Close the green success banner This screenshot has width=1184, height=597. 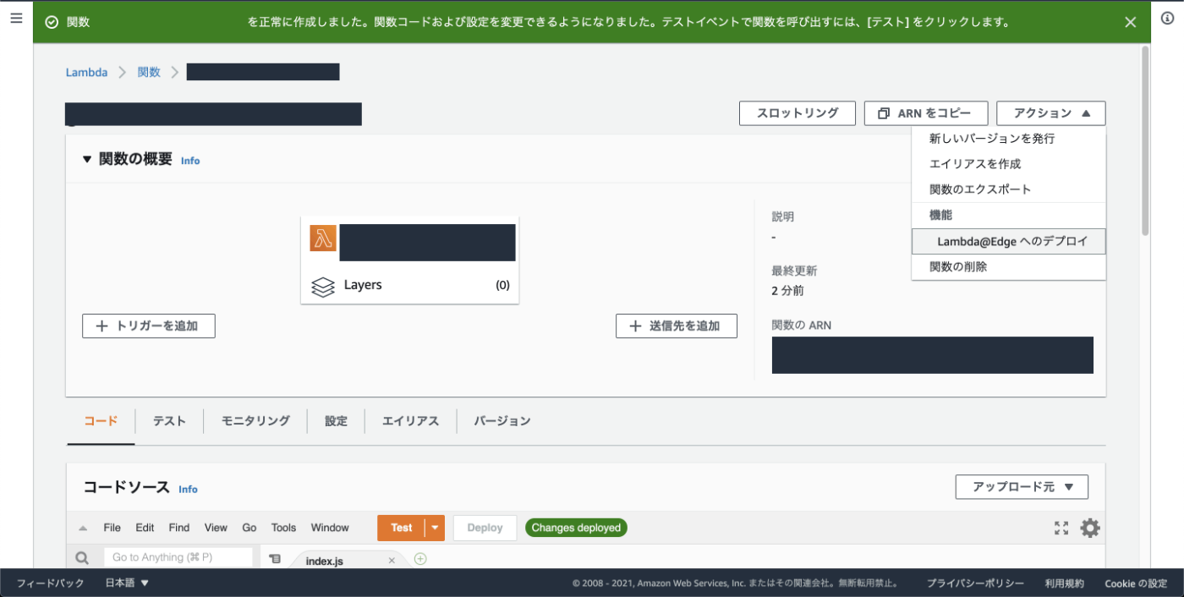[x=1131, y=23]
